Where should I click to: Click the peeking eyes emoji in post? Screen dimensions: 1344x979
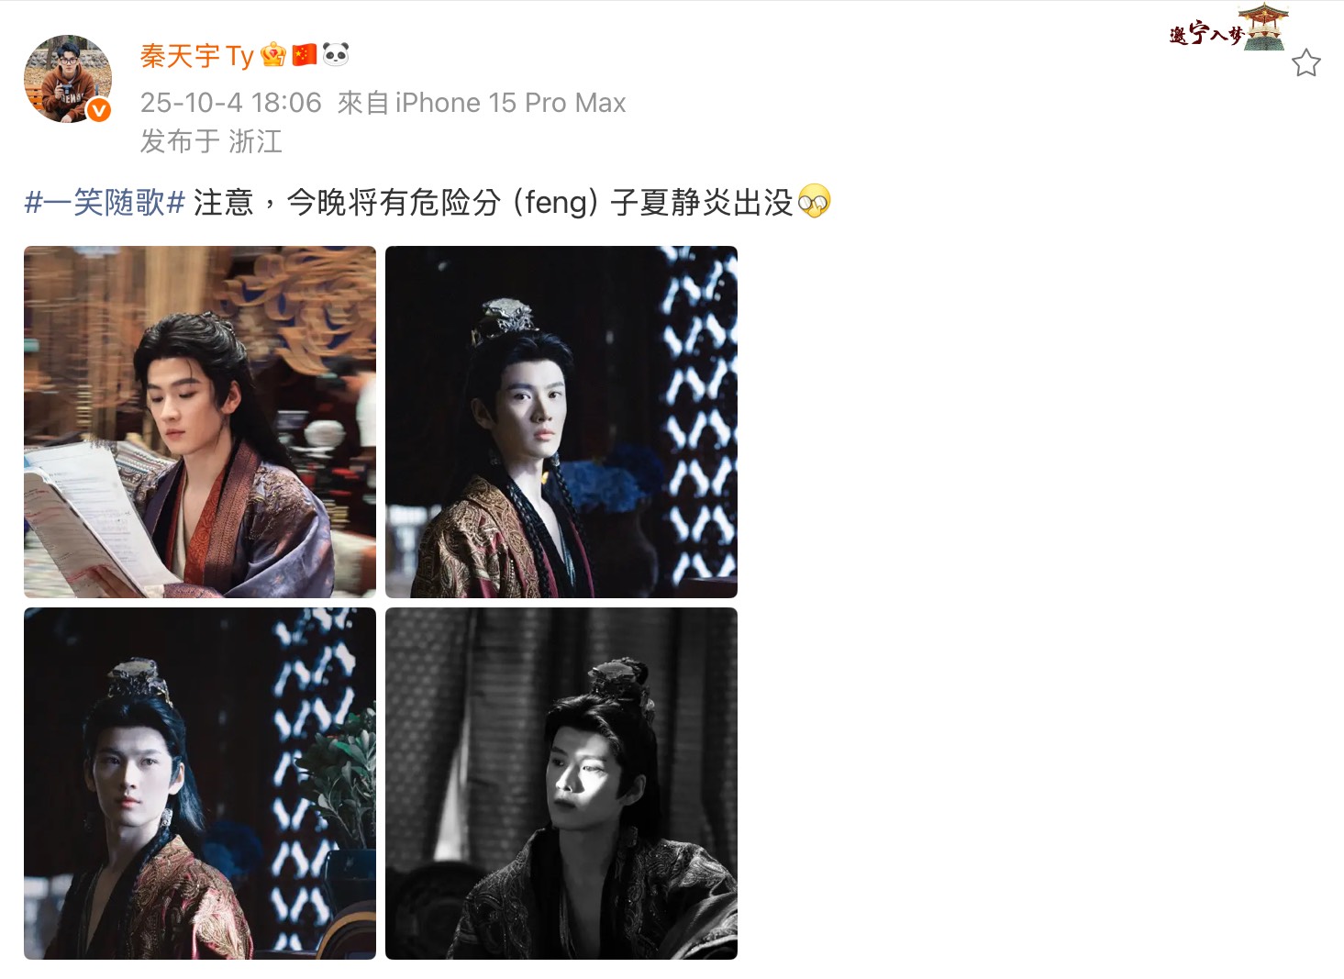point(814,202)
